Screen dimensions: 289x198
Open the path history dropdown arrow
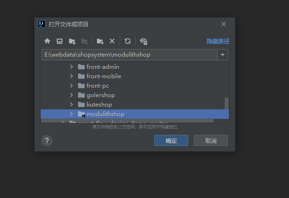click(x=223, y=55)
